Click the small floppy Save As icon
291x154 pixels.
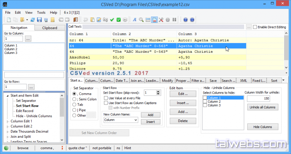pyautogui.click(x=46, y=20)
